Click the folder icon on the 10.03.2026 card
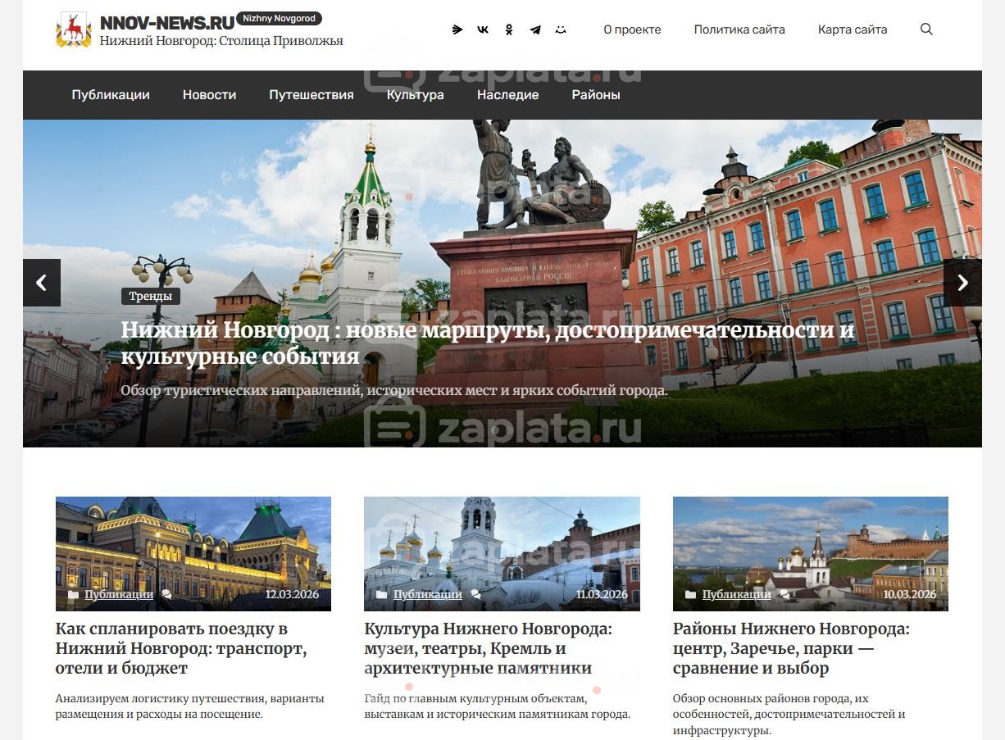 690,595
